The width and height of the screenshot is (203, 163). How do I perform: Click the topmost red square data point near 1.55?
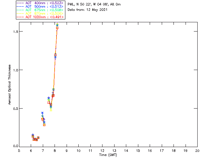(x=57, y=28)
